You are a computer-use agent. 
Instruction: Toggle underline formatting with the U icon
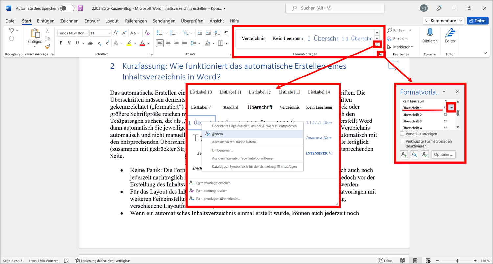point(77,43)
